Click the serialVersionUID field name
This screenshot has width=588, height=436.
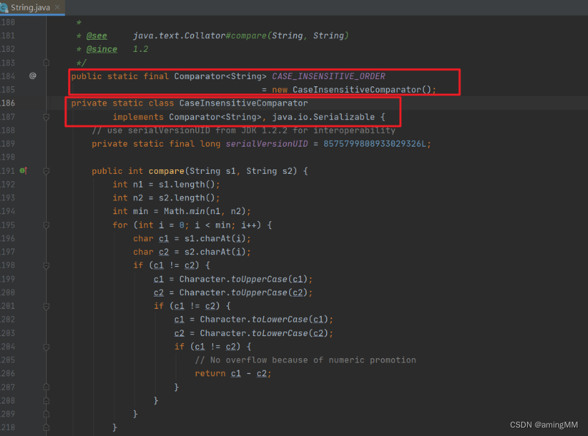click(266, 143)
